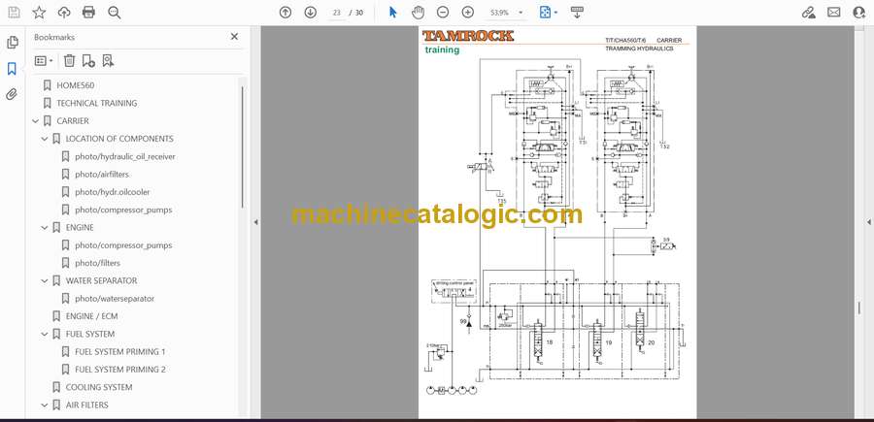Zoom out with minus button
Image resolution: width=874 pixels, height=422 pixels.
point(443,13)
